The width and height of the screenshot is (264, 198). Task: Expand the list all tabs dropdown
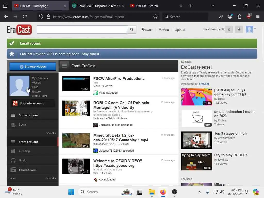coord(213,6)
